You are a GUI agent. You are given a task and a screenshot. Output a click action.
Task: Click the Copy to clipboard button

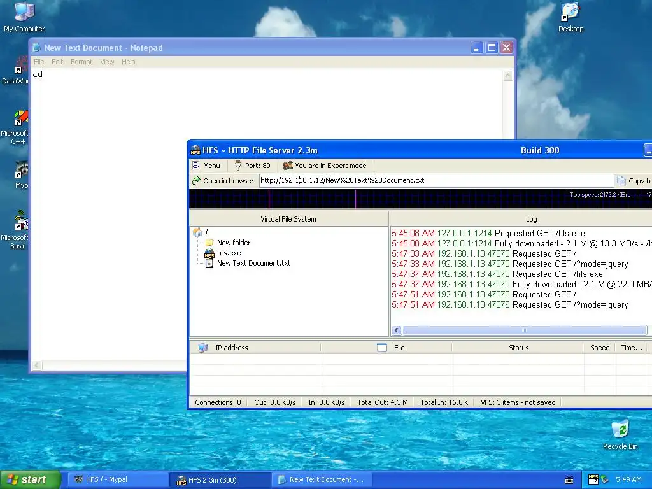click(634, 181)
